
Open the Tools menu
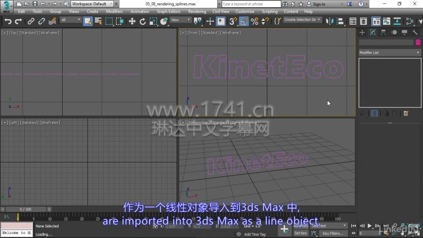pyautogui.click(x=37, y=12)
